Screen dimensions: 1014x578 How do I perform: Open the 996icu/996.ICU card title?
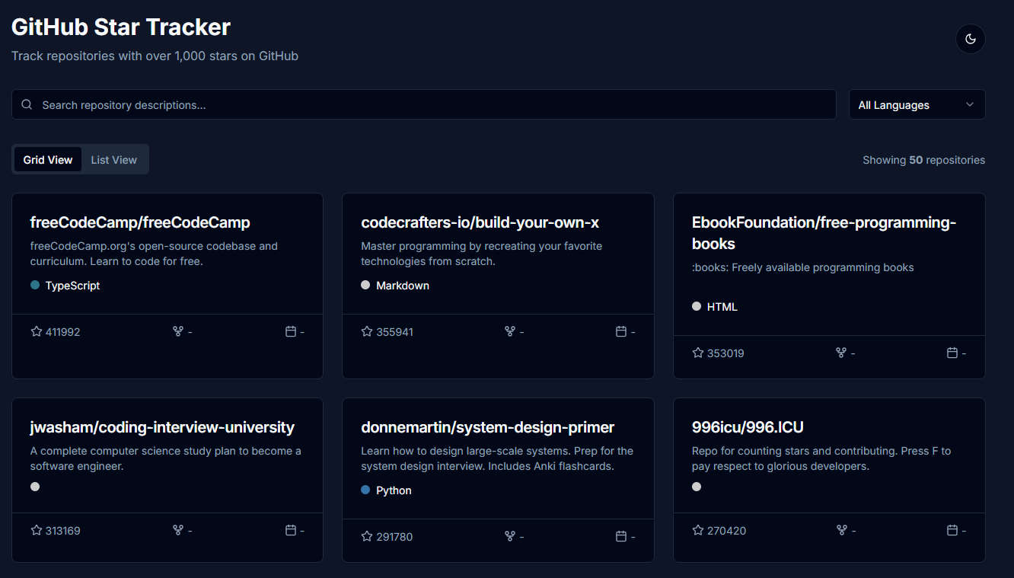(748, 427)
